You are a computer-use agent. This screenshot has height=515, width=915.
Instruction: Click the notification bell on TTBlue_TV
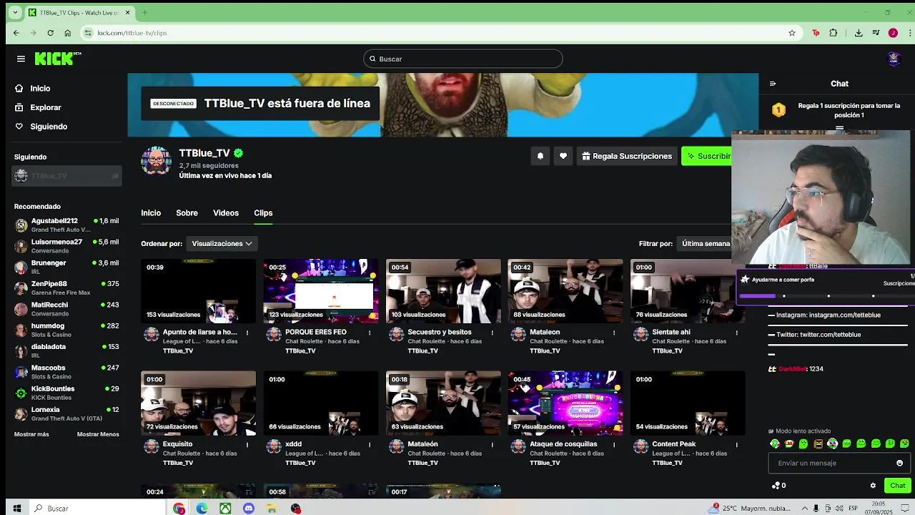(540, 156)
